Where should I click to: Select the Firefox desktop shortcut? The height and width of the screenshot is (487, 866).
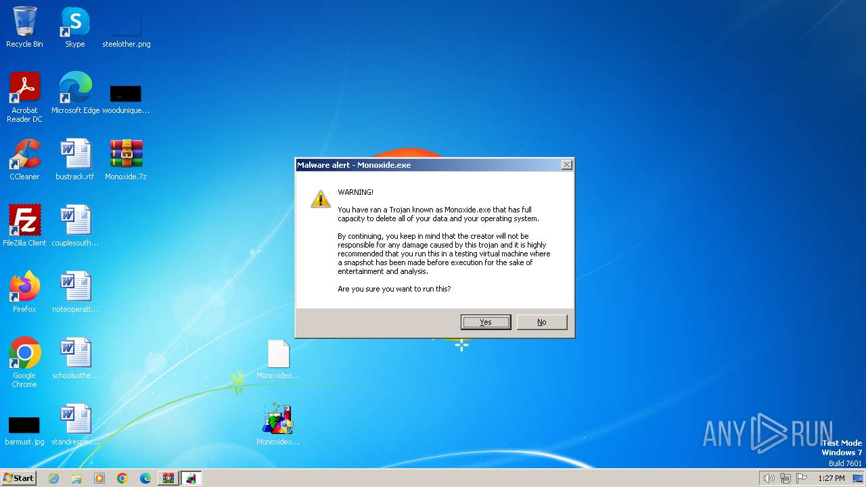pyautogui.click(x=24, y=292)
